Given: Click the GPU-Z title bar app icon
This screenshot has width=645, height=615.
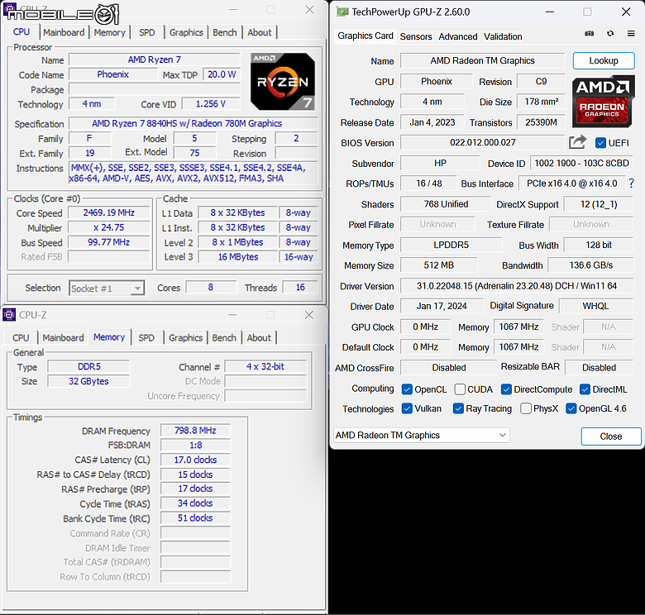Looking at the screenshot, I should (x=342, y=12).
